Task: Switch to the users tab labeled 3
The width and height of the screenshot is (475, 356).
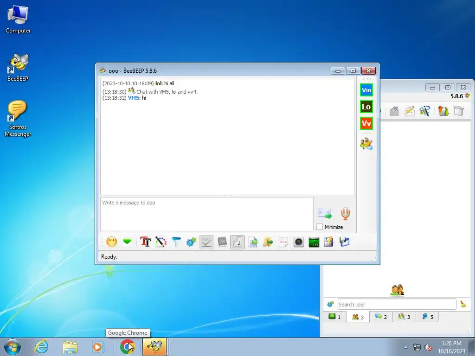Action: (x=358, y=317)
